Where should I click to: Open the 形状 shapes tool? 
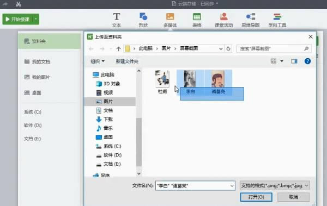tap(143, 20)
